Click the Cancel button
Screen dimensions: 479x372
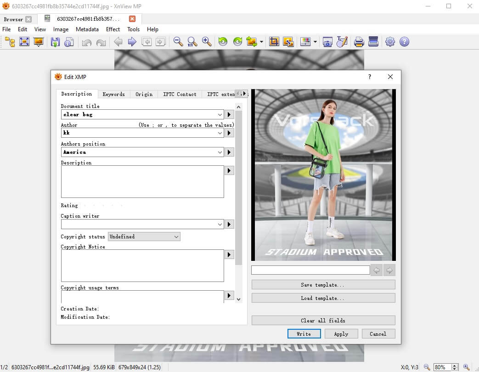pos(378,334)
